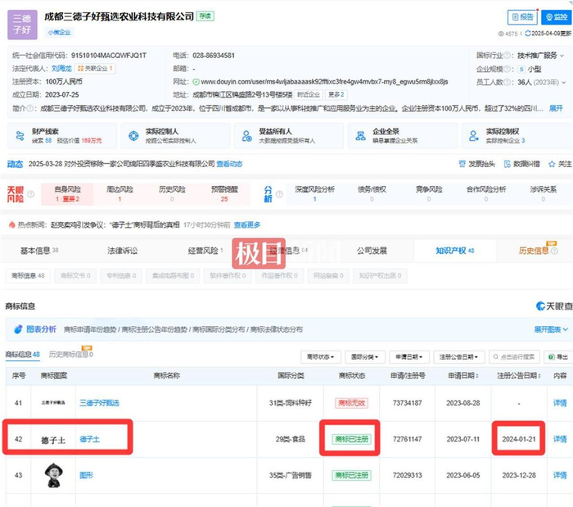Open the 实际控制人 actual controller card
Viewport: 573px width, 507px height.
[x=175, y=136]
